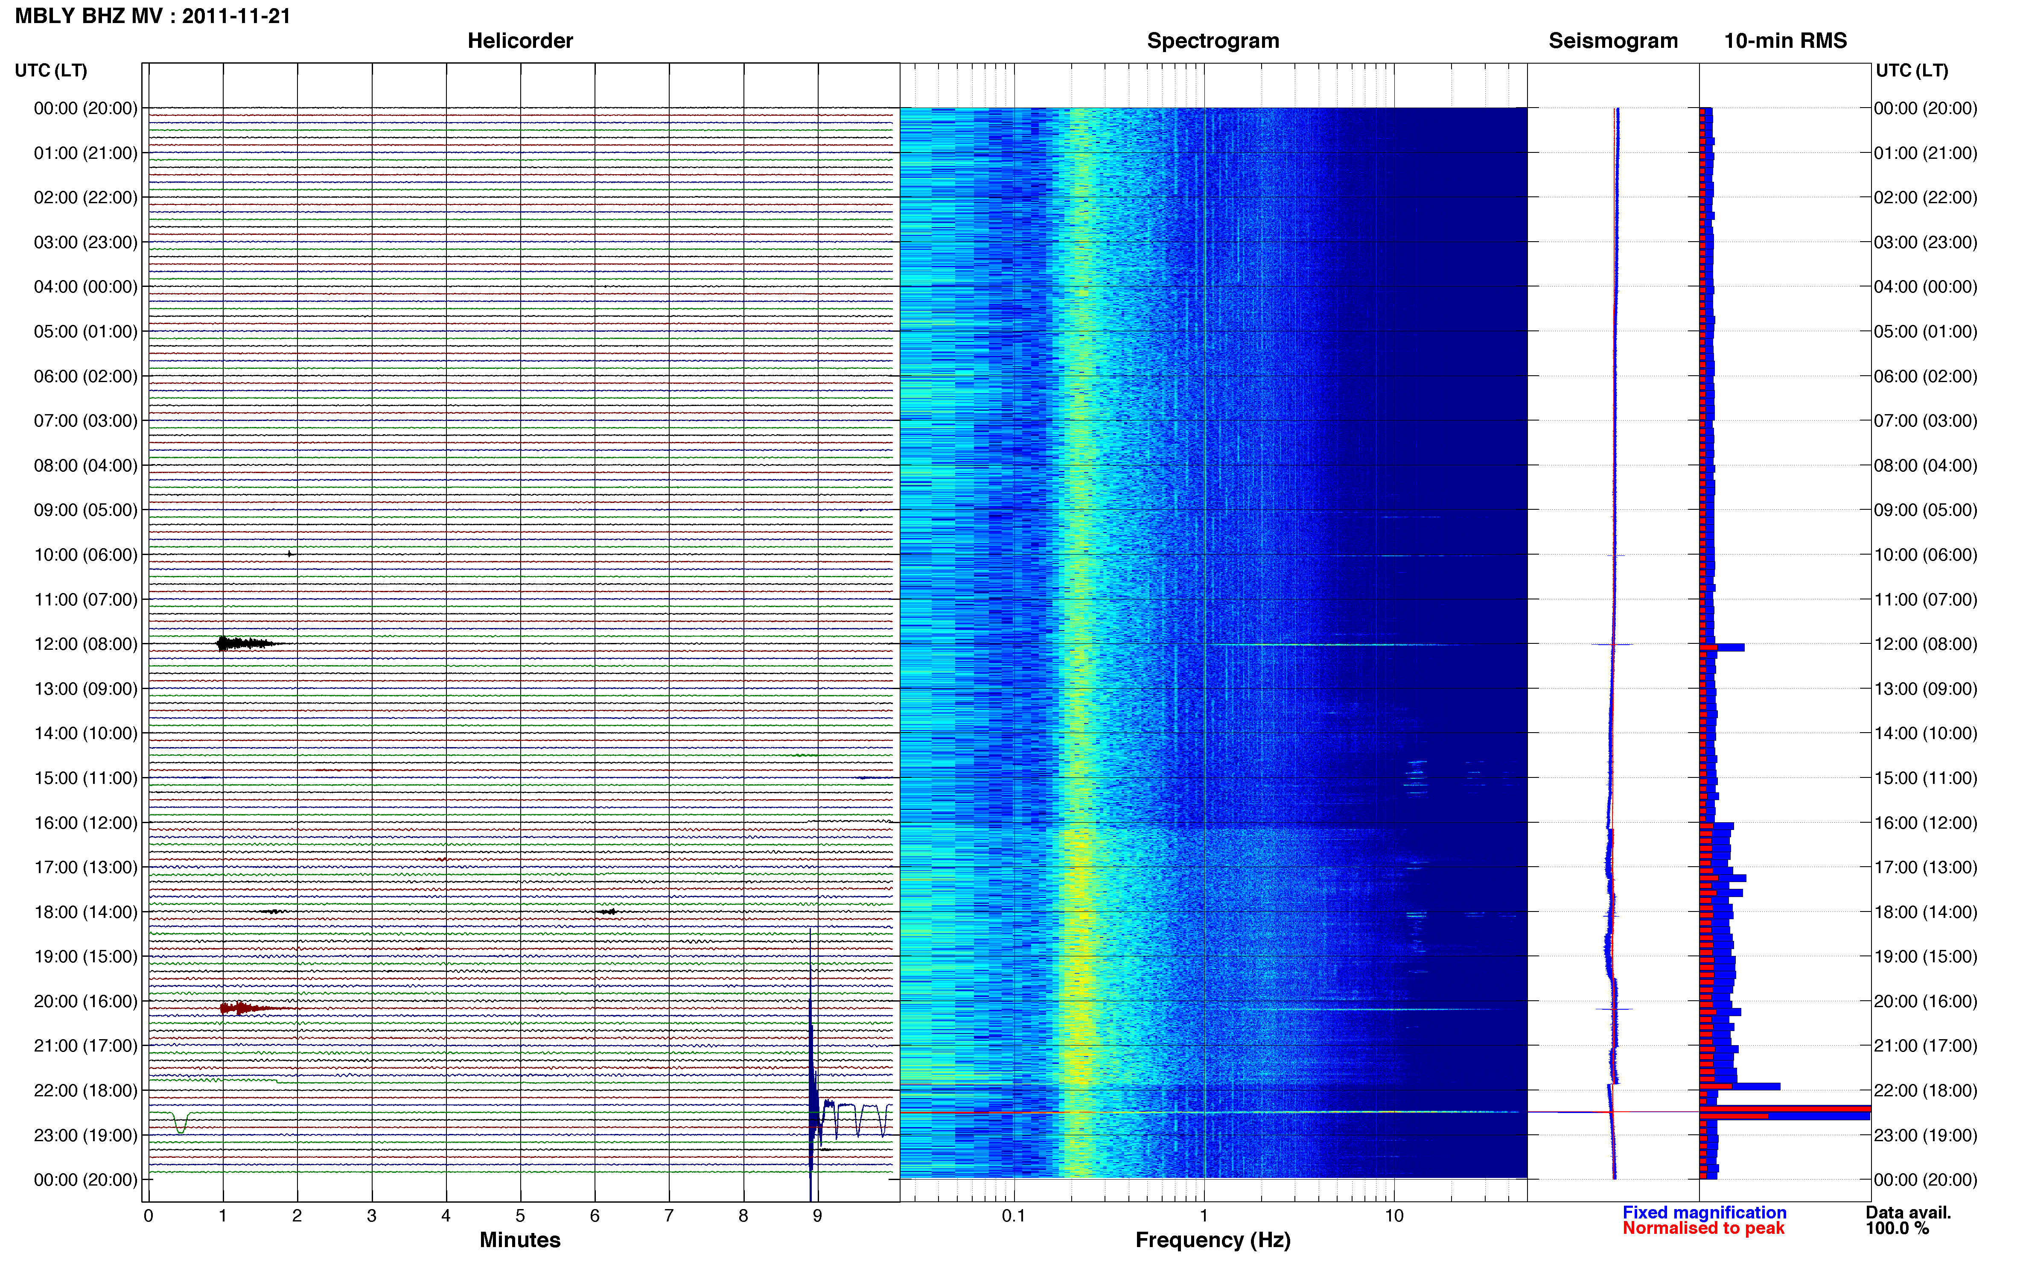Click the 'Minutes' x-axis label
Image resolution: width=2023 pixels, height=1265 pixels.
pyautogui.click(x=519, y=1240)
